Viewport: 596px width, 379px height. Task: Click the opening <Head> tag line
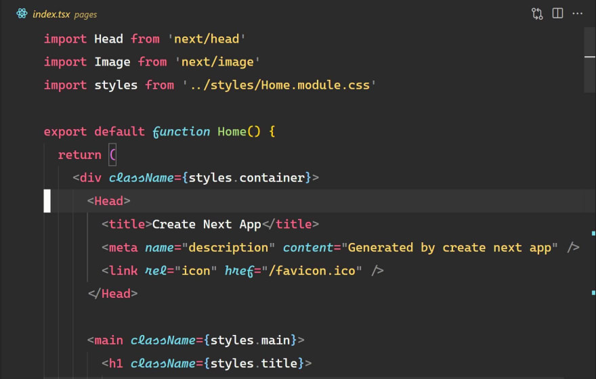coord(109,201)
